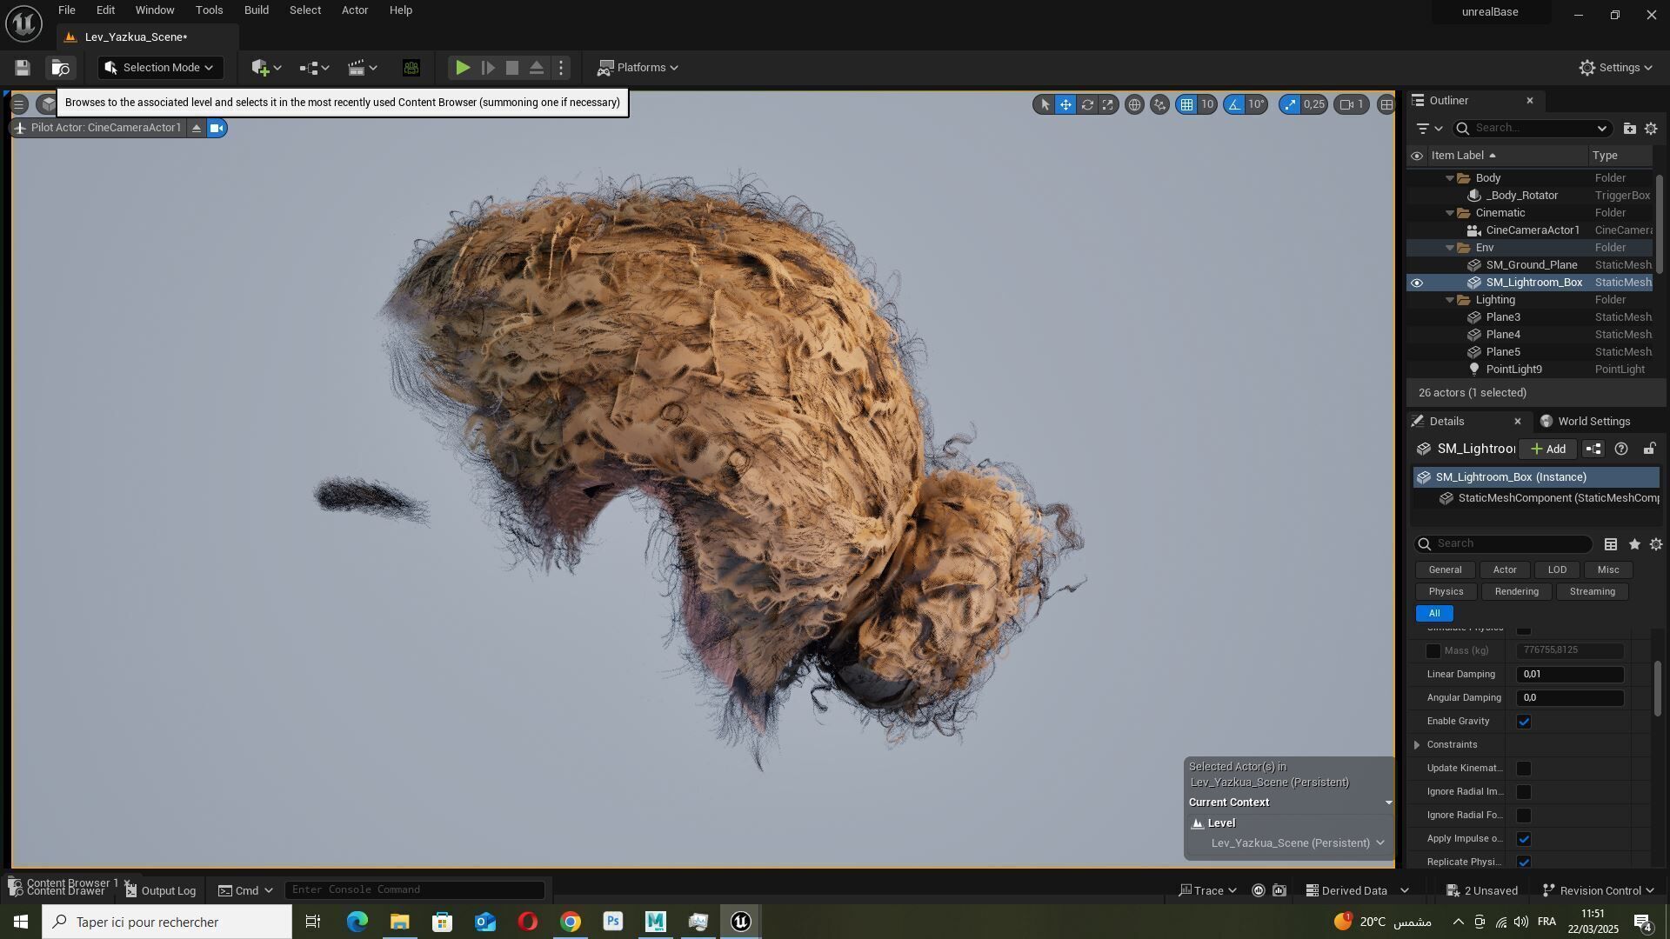Toggle the Update Kinematic checkbox
1670x939 pixels.
pos(1524,769)
